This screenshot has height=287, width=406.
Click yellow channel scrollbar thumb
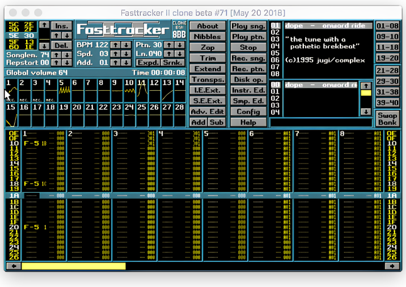pos(74,266)
